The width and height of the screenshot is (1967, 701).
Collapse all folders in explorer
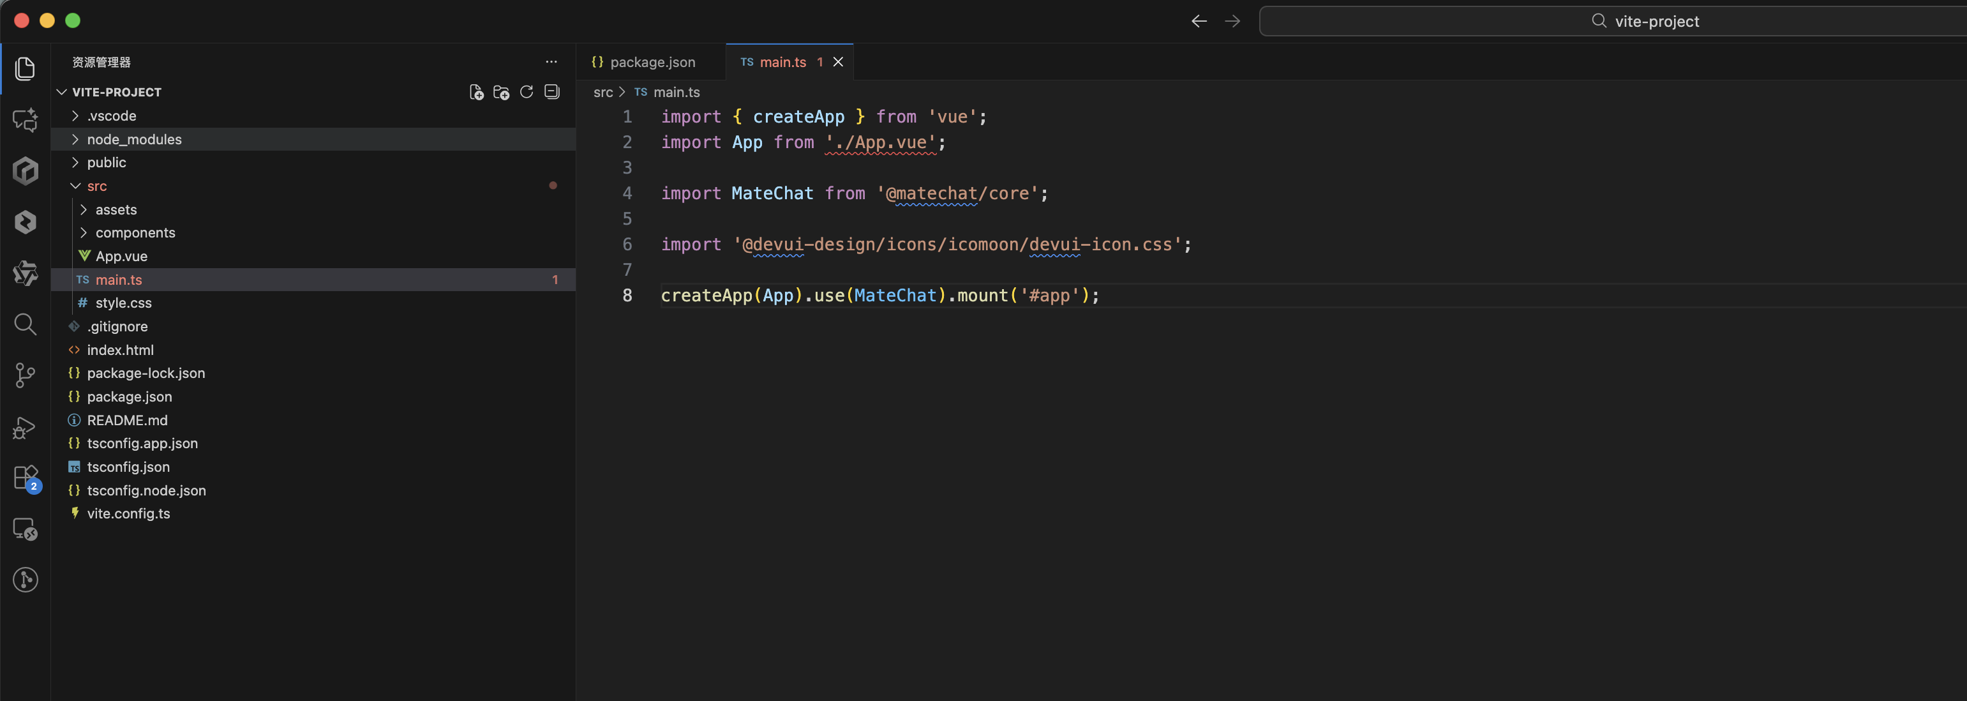(x=552, y=93)
